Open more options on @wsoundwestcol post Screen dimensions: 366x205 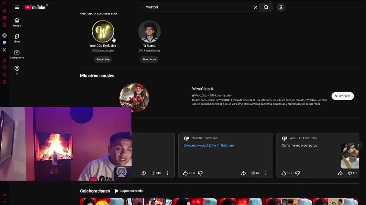266,173
